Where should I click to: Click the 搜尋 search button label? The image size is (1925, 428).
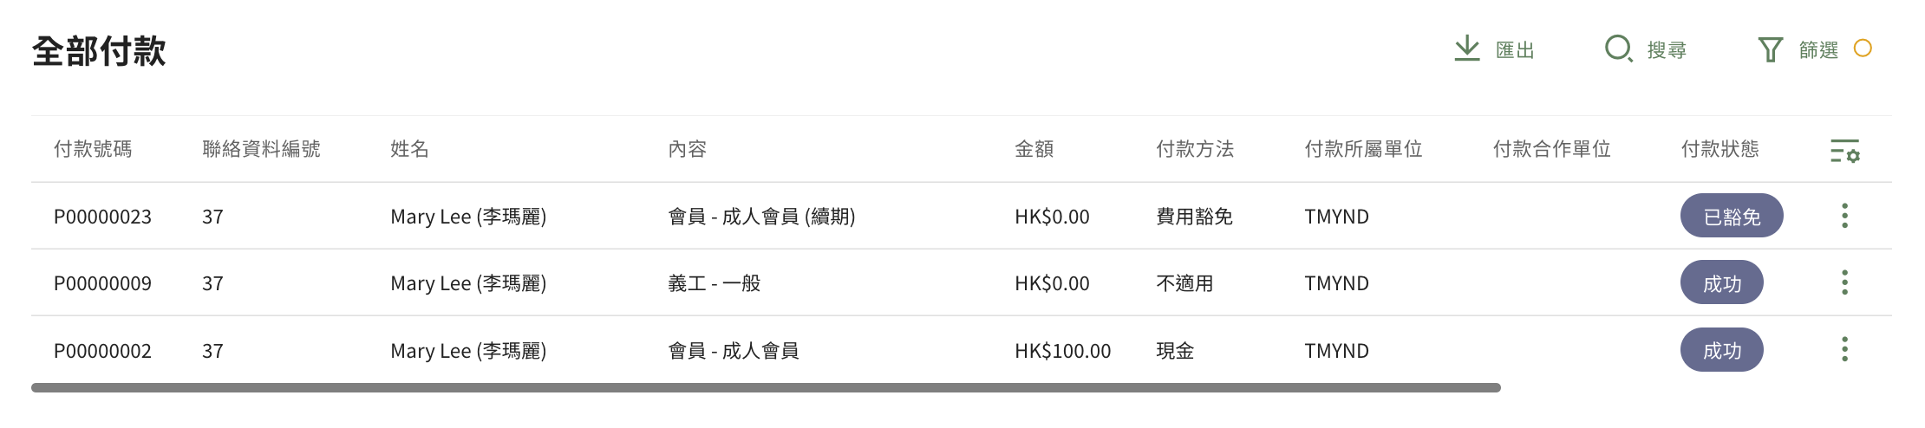tap(1667, 50)
